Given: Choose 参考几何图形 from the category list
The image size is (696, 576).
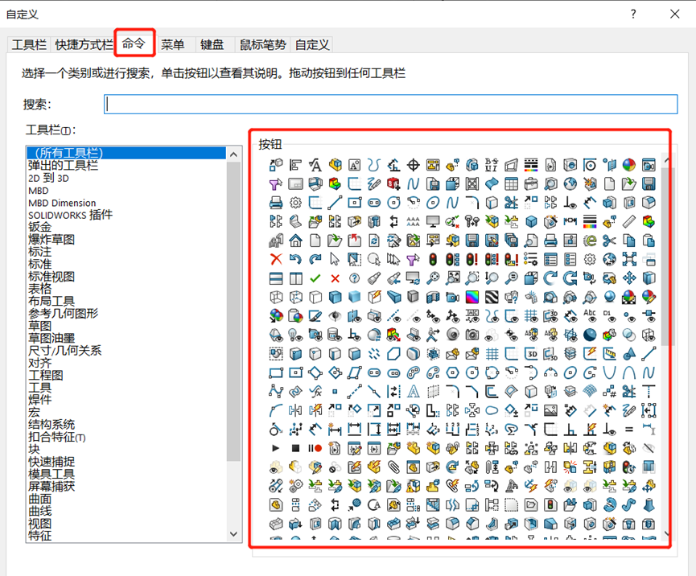Looking at the screenshot, I should click(64, 314).
